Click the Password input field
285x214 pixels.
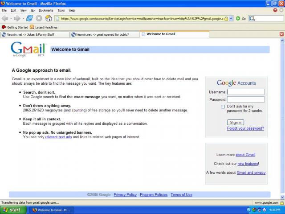[x=246, y=99]
